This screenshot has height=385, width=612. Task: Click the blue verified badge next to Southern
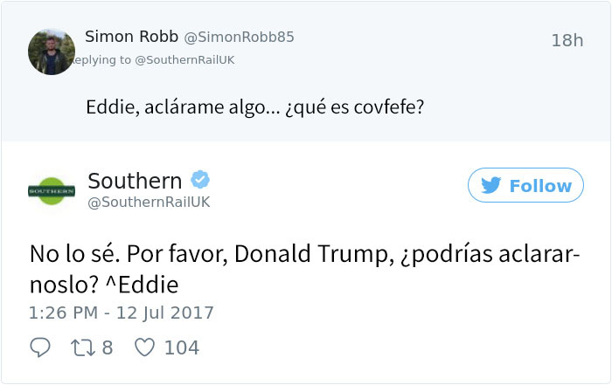pos(200,179)
